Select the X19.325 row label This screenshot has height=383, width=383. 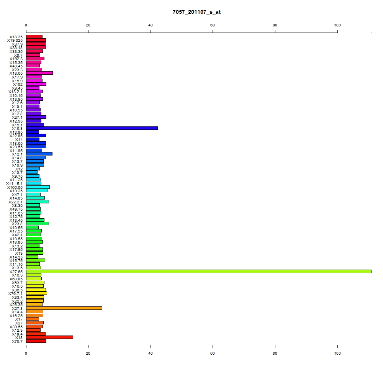point(15,41)
